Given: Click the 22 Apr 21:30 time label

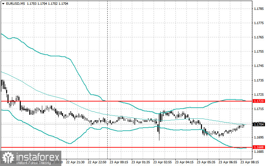Looking at the screenshot, I should [x=75, y=162].
